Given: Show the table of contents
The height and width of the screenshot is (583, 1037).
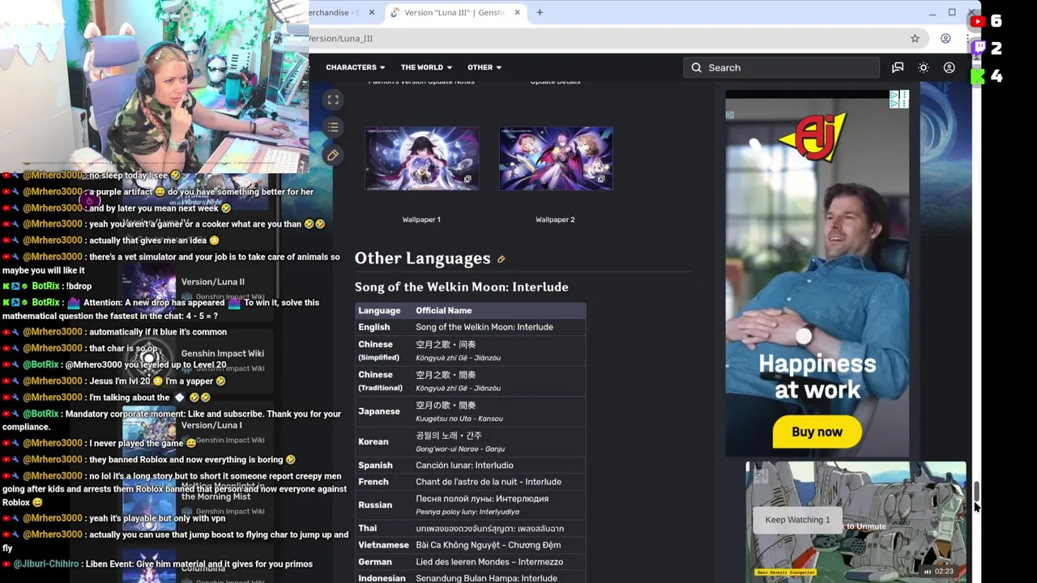Looking at the screenshot, I should click(x=333, y=127).
